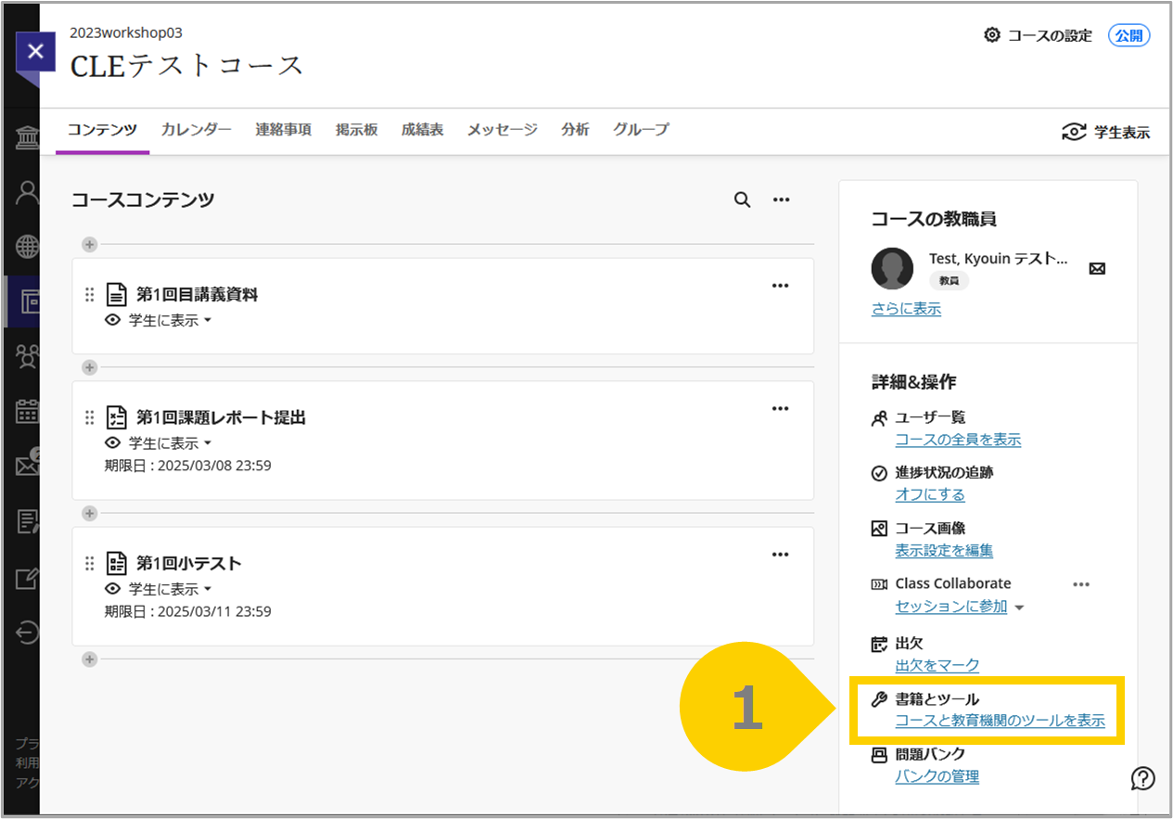Image resolution: width=1173 pixels, height=819 pixels.
Task: Switch to the カレンダー tab
Action: tap(197, 130)
